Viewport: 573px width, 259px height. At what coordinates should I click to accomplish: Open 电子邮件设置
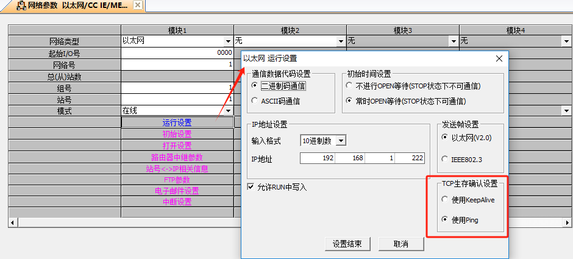[x=177, y=191]
